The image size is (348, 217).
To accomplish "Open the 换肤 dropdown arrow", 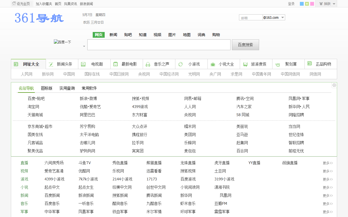I will (x=334, y=4).
